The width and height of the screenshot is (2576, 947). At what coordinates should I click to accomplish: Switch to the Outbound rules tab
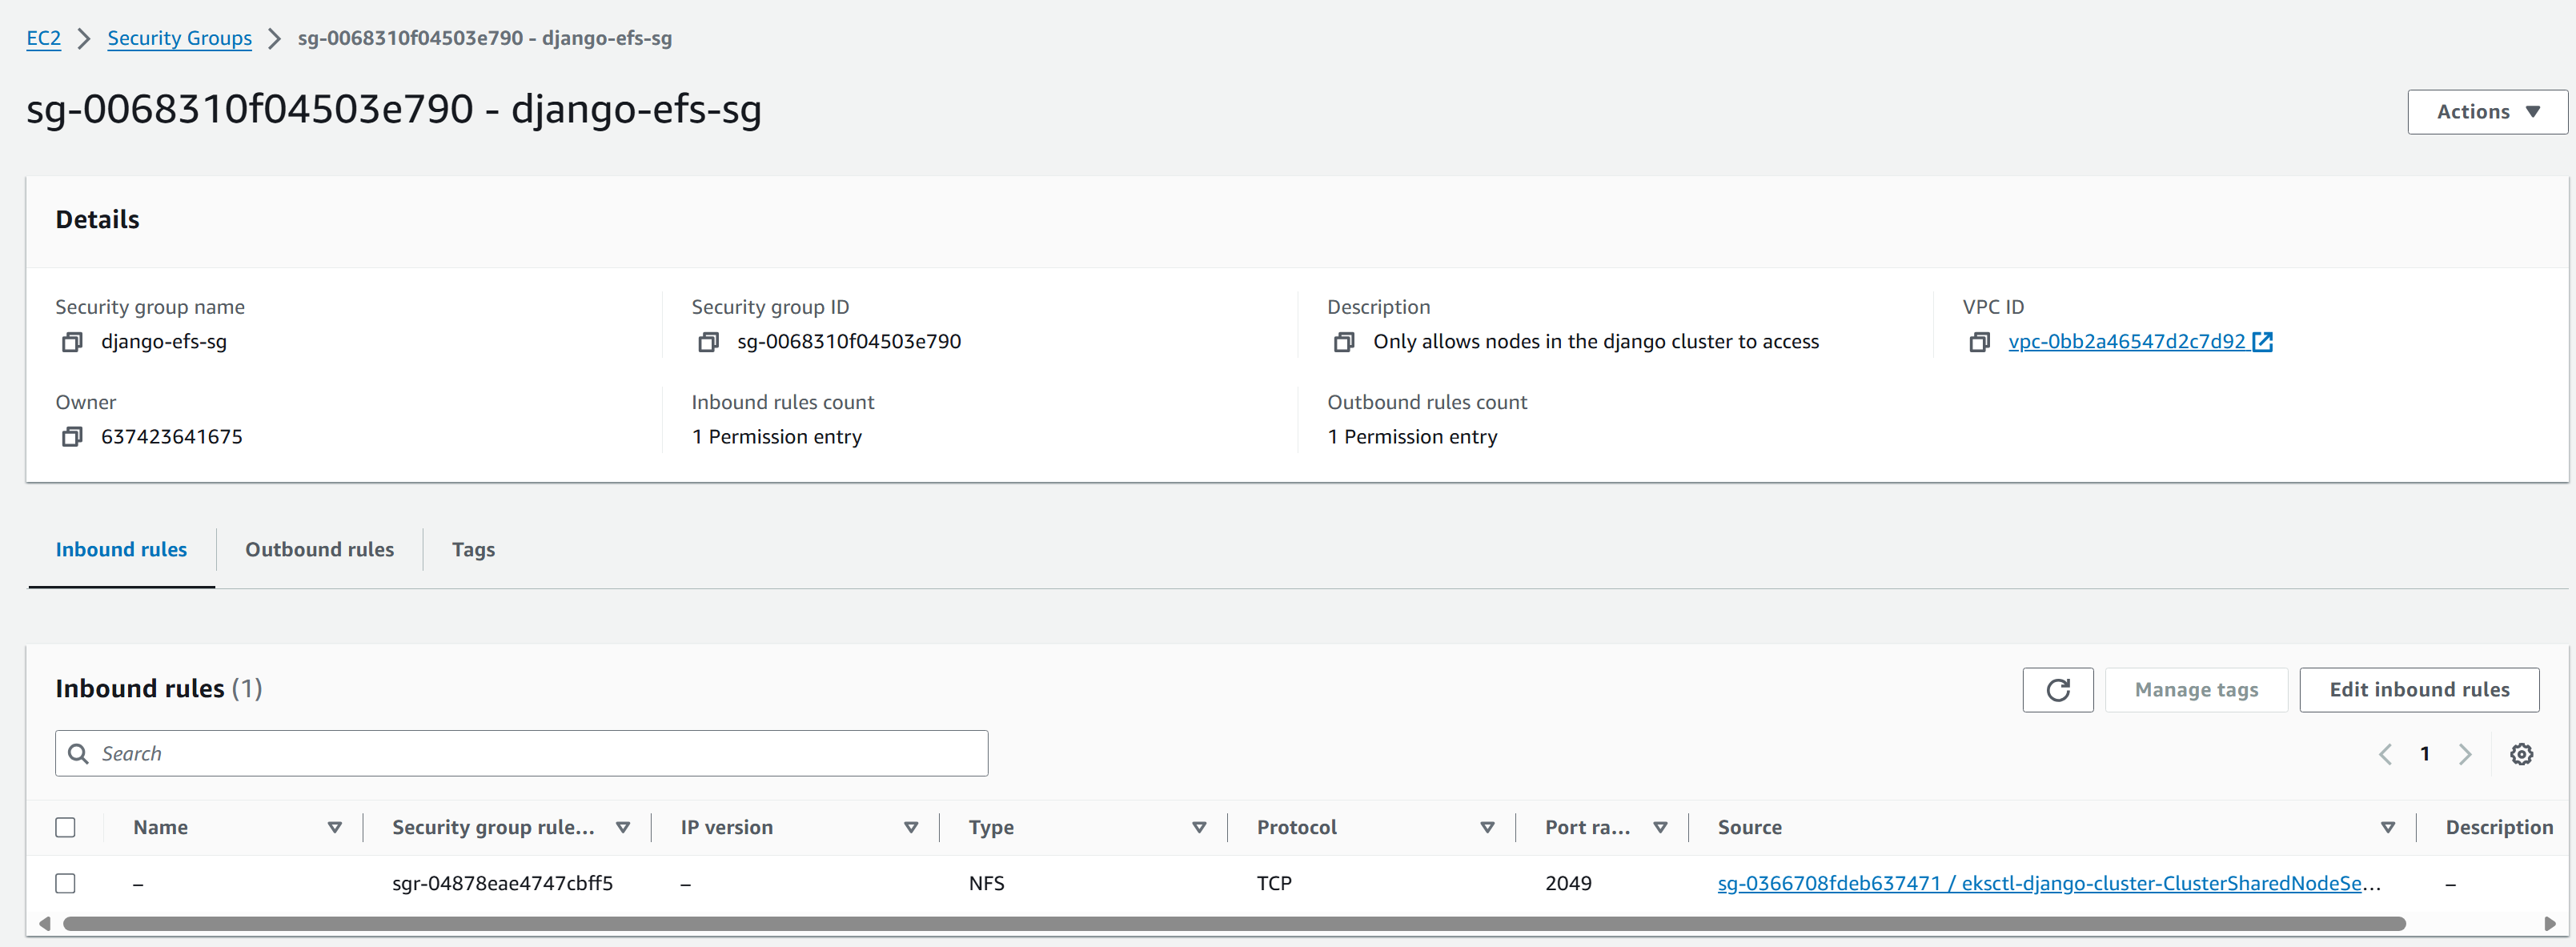pyautogui.click(x=319, y=549)
